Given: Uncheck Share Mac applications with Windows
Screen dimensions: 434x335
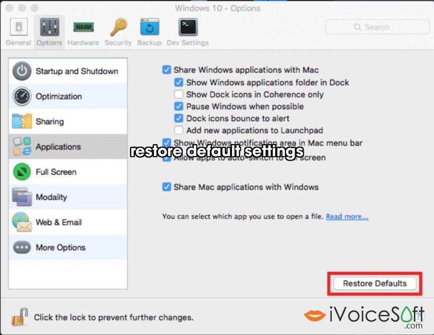Looking at the screenshot, I should 167,187.
